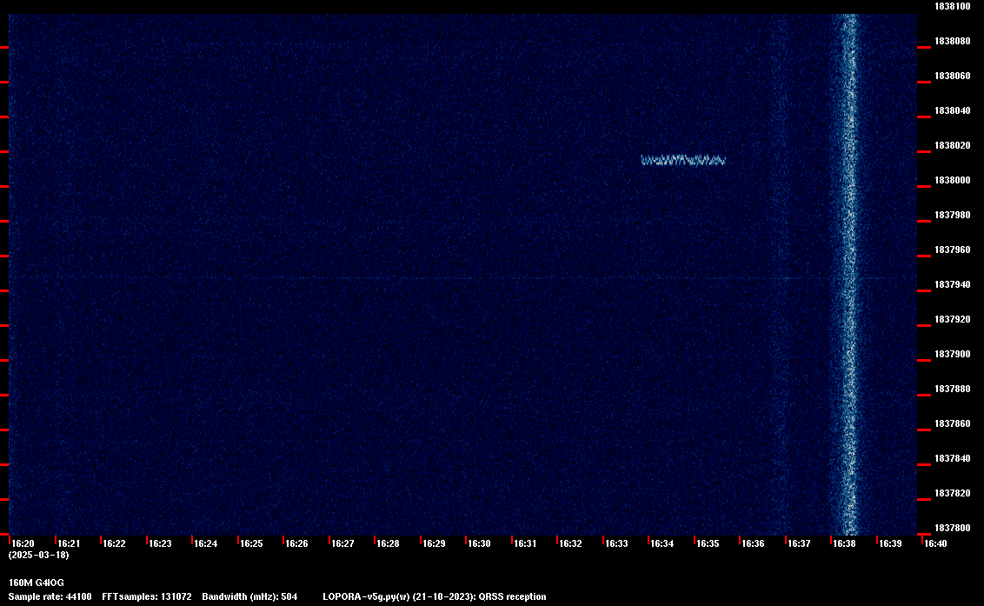The height and width of the screenshot is (606, 984).
Task: Click the 16:31 time label
Action: click(x=525, y=543)
